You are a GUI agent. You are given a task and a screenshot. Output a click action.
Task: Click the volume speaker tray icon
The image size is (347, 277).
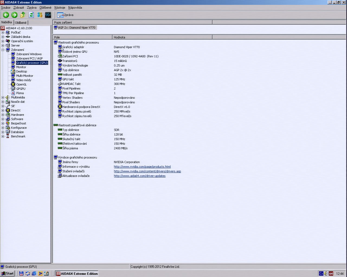tap(326, 273)
